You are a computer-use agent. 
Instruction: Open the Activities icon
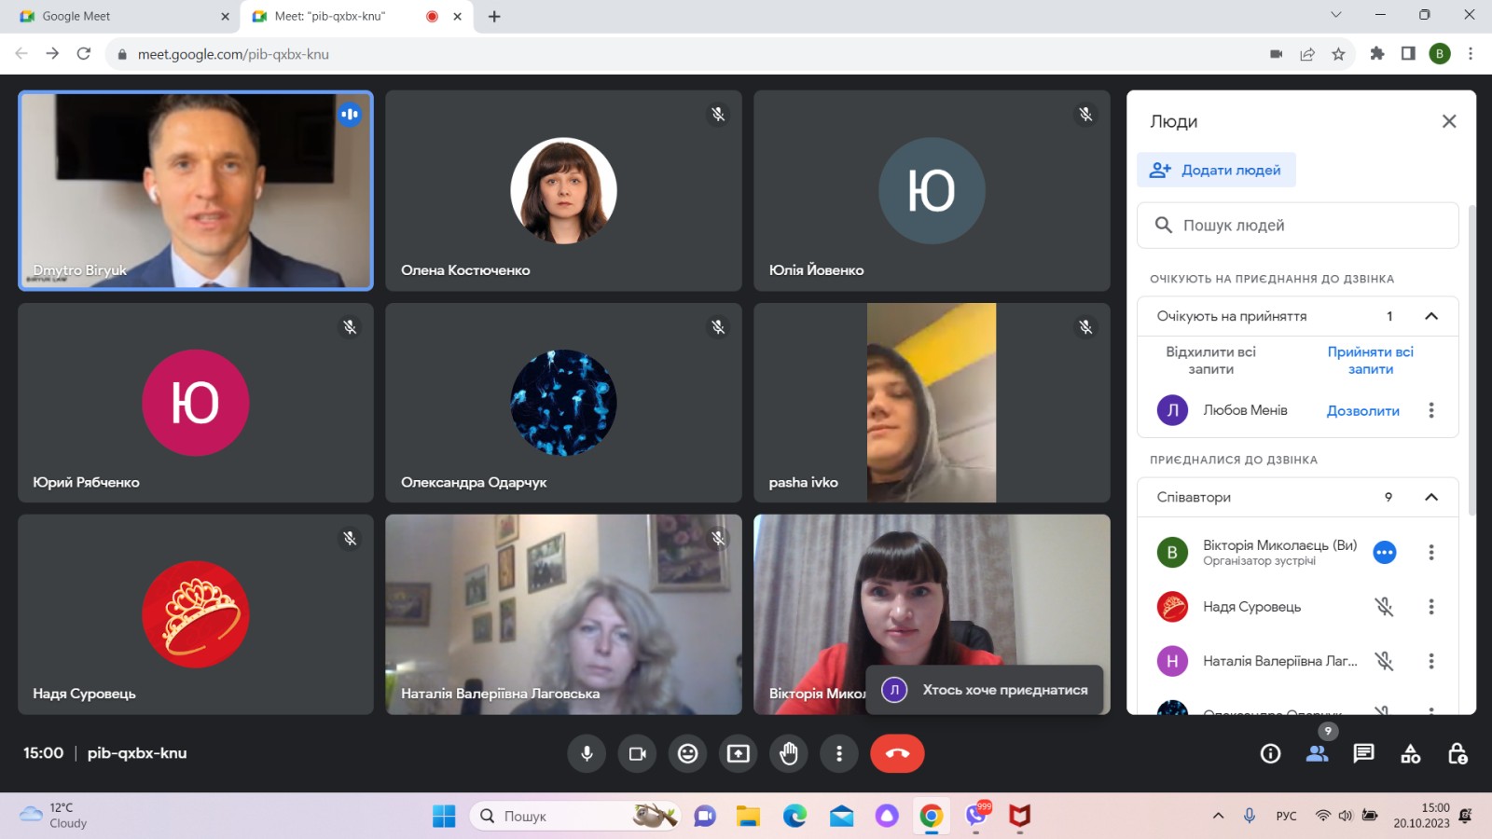[x=1410, y=753]
